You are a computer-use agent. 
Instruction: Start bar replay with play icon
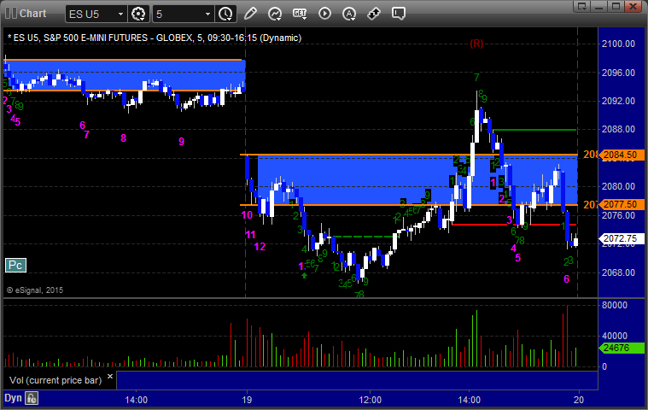(324, 14)
